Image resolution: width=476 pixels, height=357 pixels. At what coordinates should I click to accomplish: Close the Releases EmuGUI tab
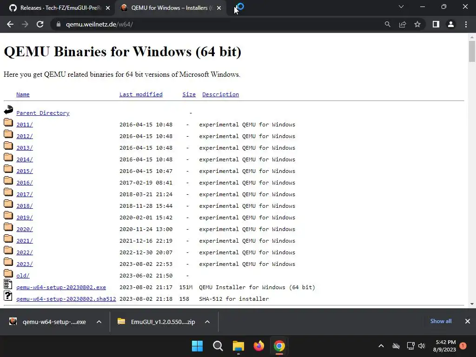108,8
